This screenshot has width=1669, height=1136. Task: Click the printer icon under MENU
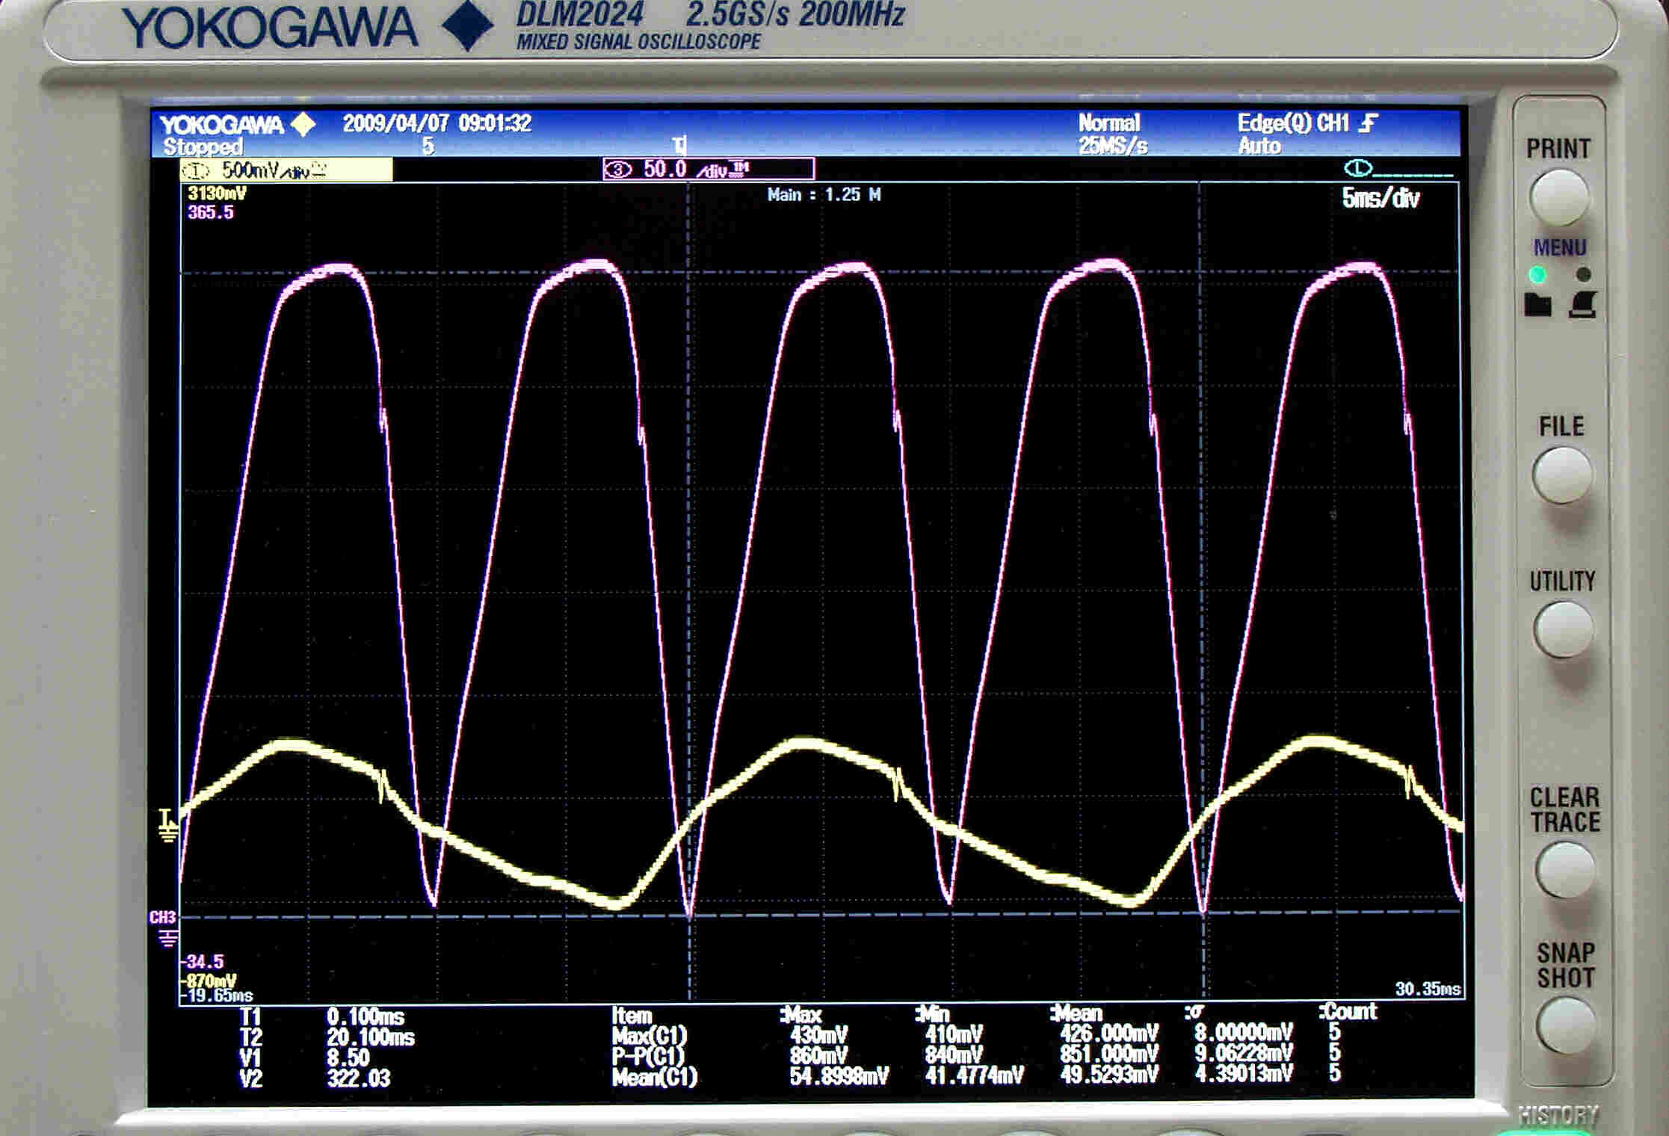[1583, 305]
